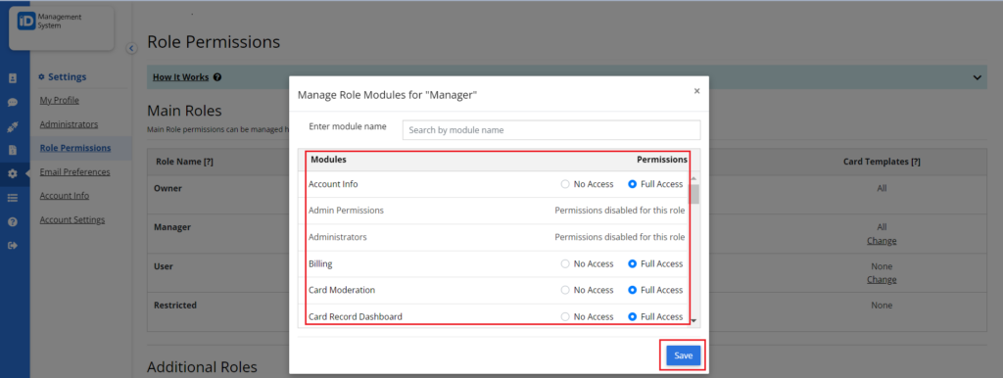Viewport: 1003px width, 378px height.
Task: Select Full Access for Billing
Action: tap(633, 263)
